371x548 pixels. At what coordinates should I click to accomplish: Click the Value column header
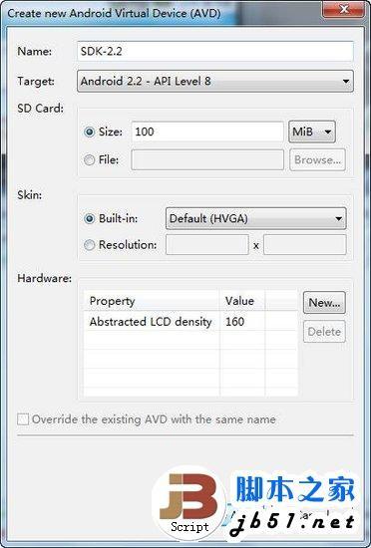pyautogui.click(x=242, y=301)
